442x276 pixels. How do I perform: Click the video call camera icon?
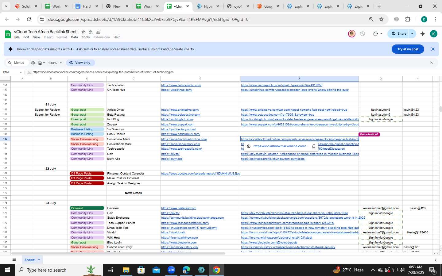pyautogui.click(x=376, y=34)
